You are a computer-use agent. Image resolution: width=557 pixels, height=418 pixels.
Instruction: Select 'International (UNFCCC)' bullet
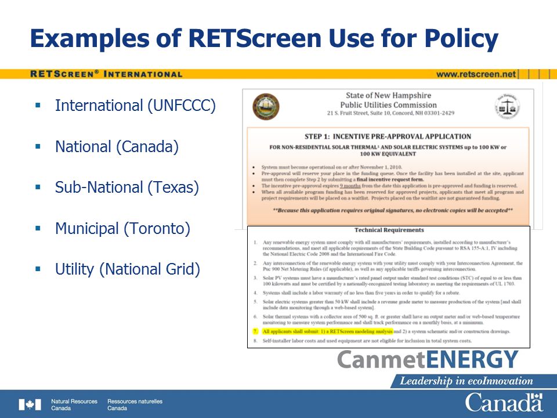[x=135, y=106]
